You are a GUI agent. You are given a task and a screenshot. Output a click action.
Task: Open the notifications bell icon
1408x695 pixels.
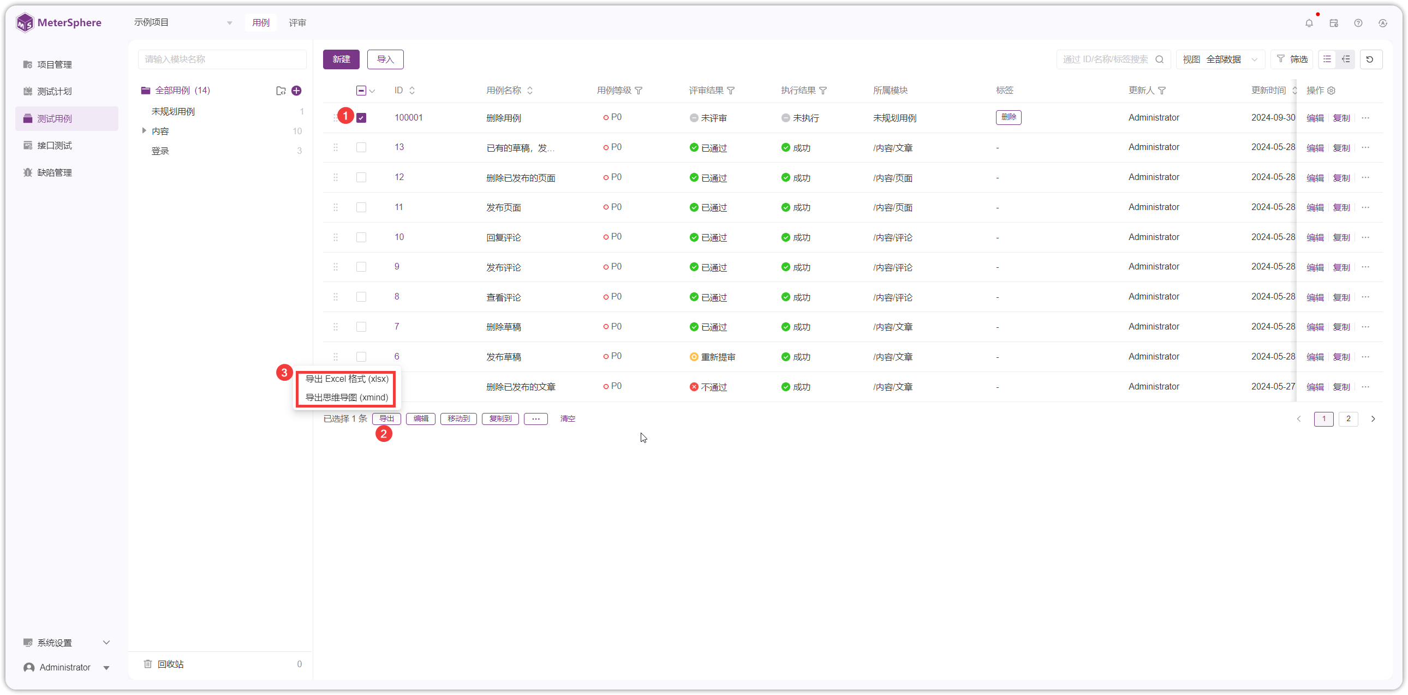1309,23
